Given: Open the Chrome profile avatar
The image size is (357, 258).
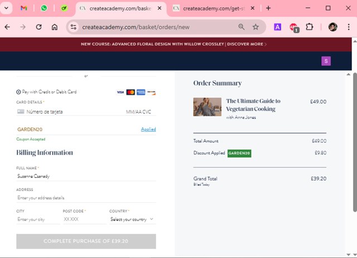Looking at the screenshot, I should 332,27.
